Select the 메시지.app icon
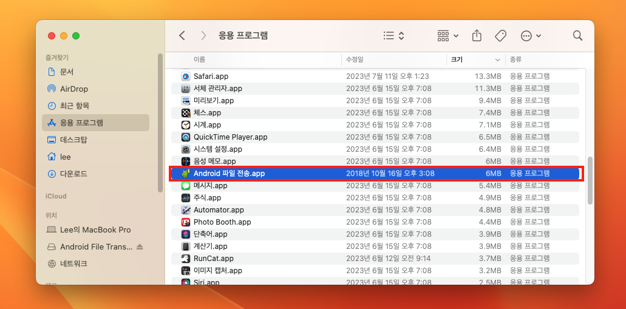Viewport: 626px width, 309px height. tap(186, 186)
